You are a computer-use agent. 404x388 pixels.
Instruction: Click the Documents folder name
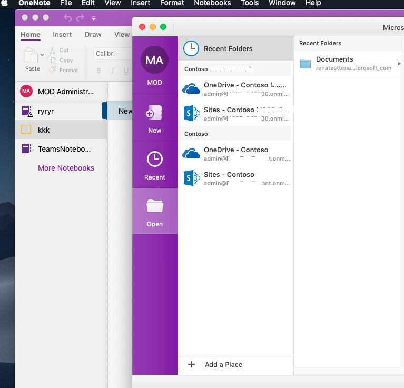pyautogui.click(x=334, y=59)
